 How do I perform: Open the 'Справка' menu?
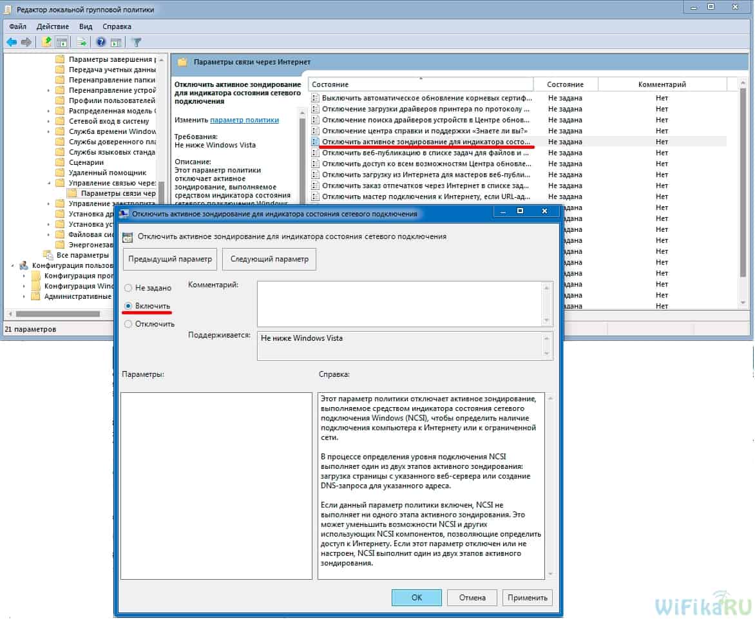coord(117,26)
